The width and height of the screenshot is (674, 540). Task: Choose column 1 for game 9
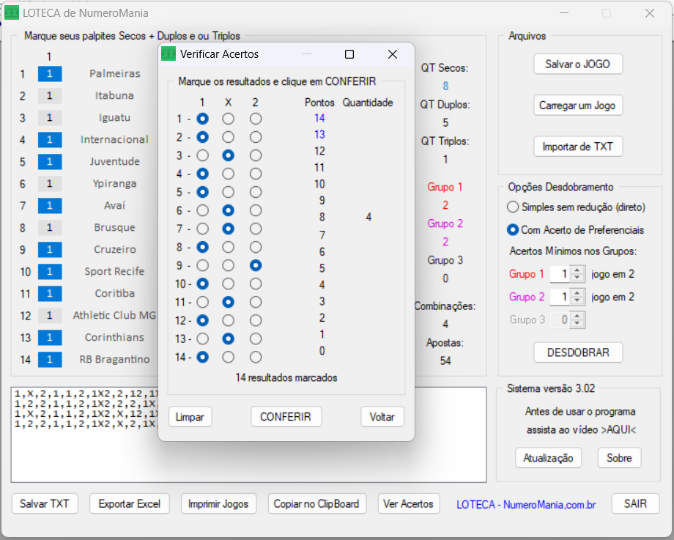pos(202,265)
